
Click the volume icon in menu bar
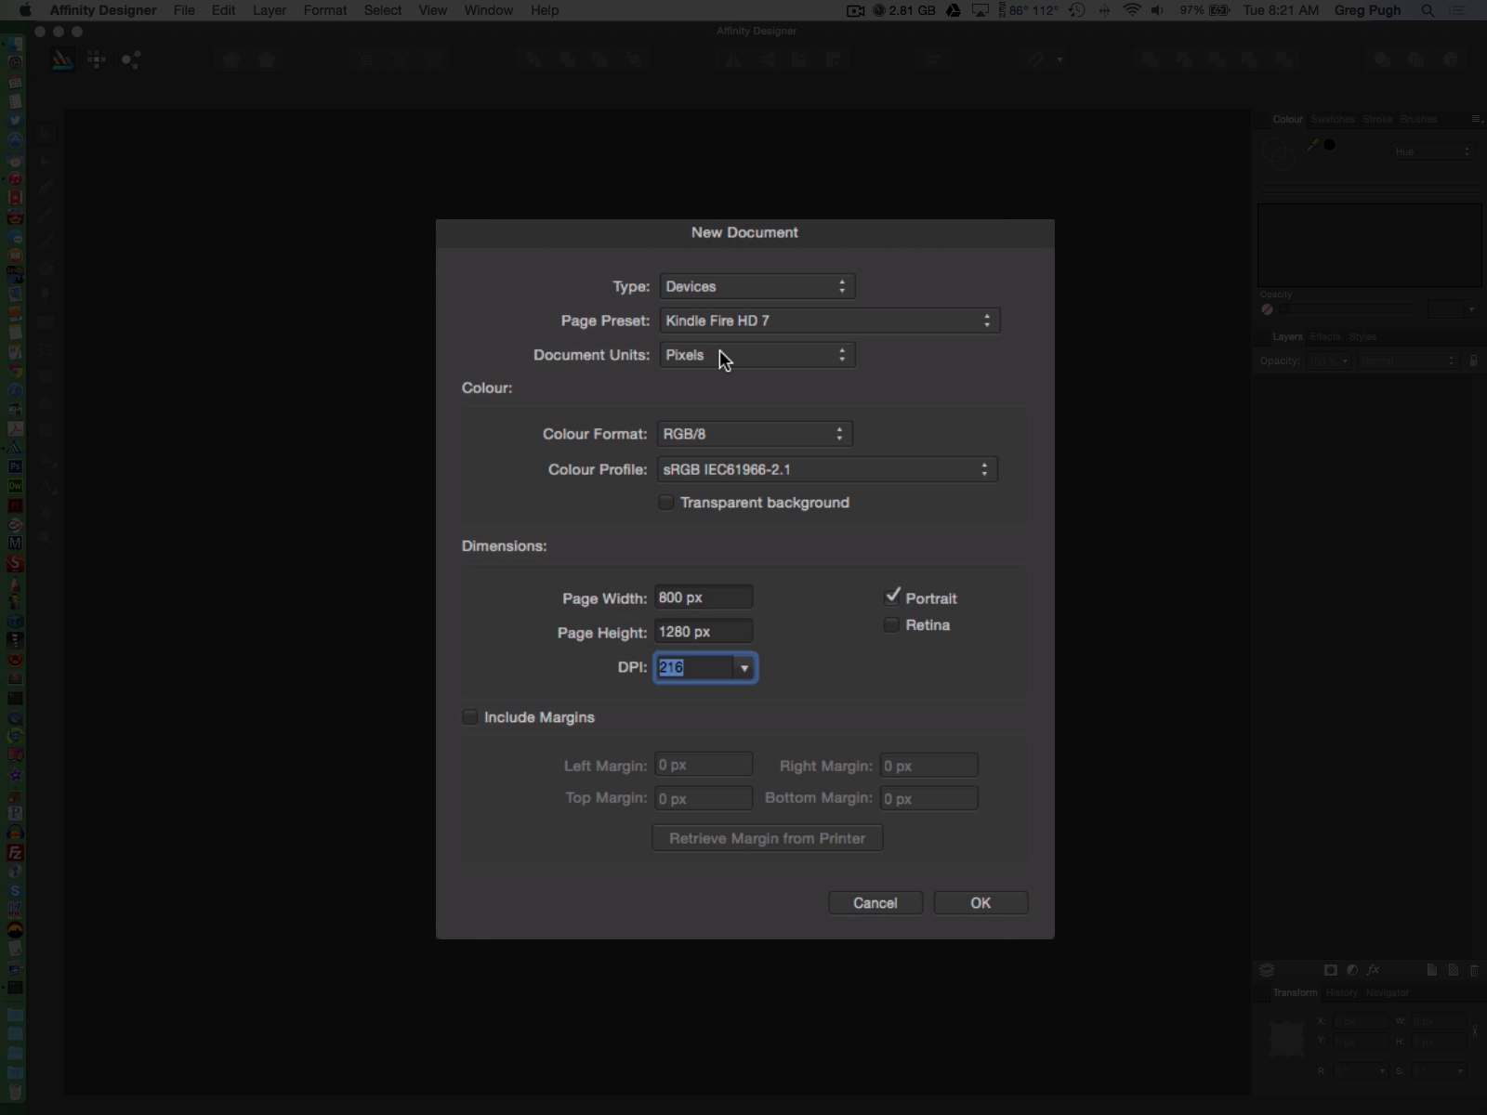[x=1158, y=10]
